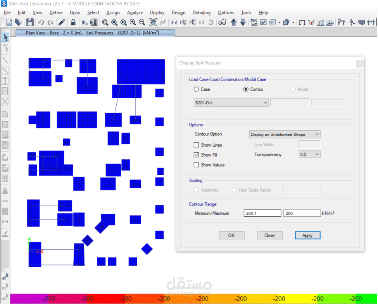378x304 pixels.
Task: Set elevation view with the elev icon
Action: pyautogui.click(x=192, y=22)
